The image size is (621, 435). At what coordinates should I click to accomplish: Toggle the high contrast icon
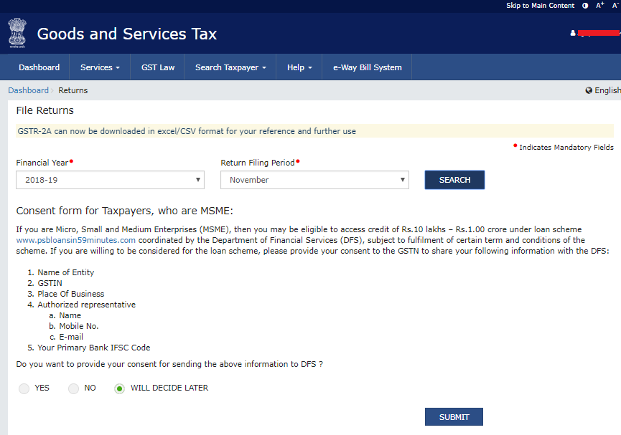point(585,6)
